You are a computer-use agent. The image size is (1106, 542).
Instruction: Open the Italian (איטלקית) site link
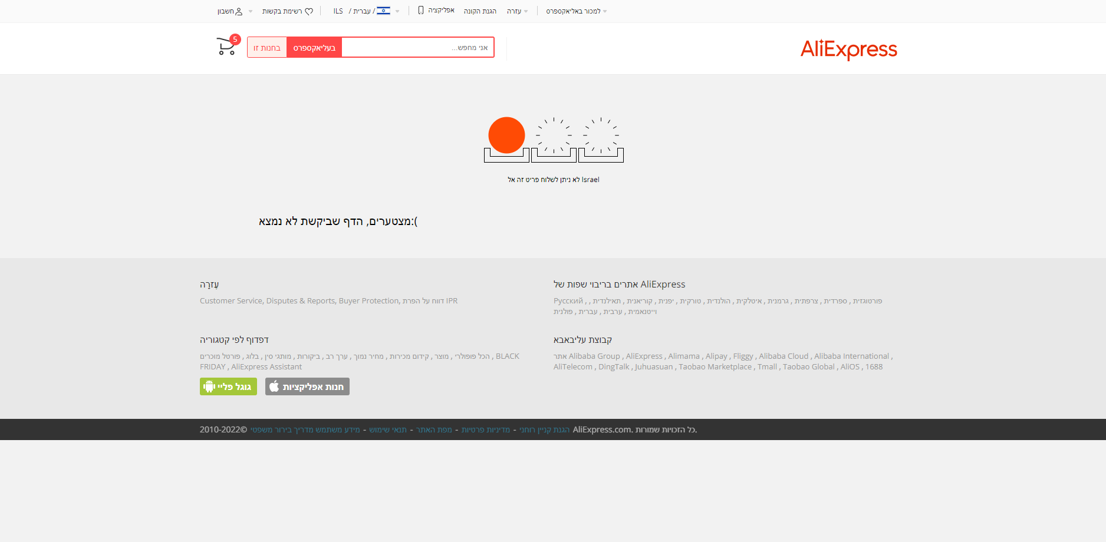749,300
